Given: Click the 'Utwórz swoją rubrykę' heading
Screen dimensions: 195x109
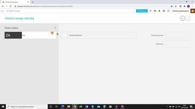Looking at the screenshot, I should [x=19, y=18].
